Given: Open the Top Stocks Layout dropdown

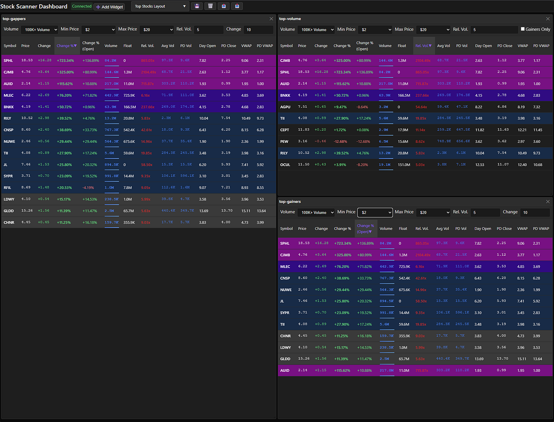Looking at the screenshot, I should (160, 6).
